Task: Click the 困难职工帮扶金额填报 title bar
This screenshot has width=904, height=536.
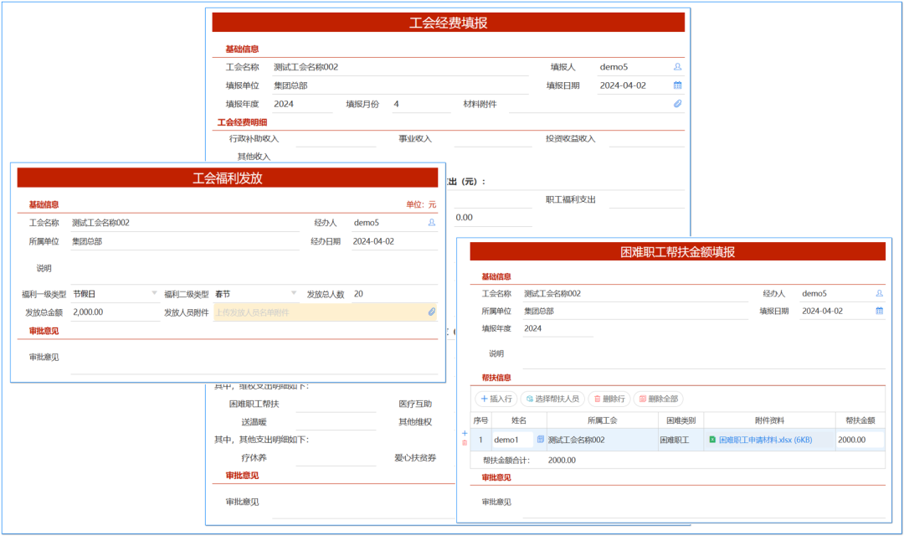Action: 677,251
